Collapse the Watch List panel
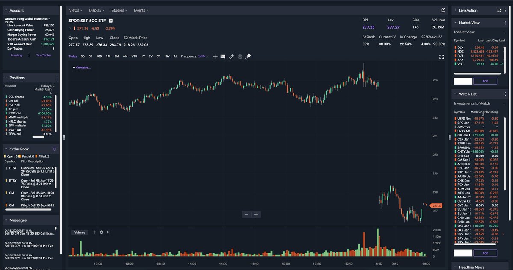Image resolution: width=513 pixels, height=270 pixels. pos(455,94)
